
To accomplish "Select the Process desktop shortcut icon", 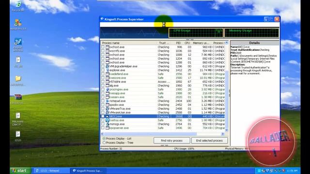I will [x=18, y=42].
